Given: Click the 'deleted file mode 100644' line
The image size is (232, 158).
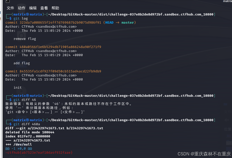Looking at the screenshot, I should tap(30, 132).
